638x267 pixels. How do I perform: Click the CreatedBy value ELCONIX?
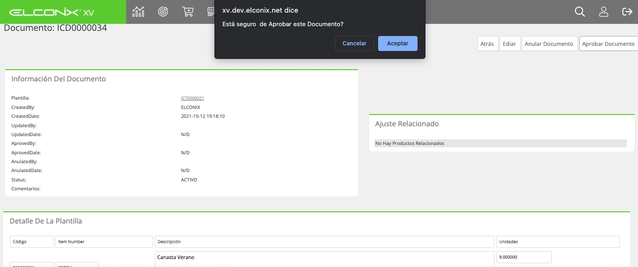click(190, 107)
